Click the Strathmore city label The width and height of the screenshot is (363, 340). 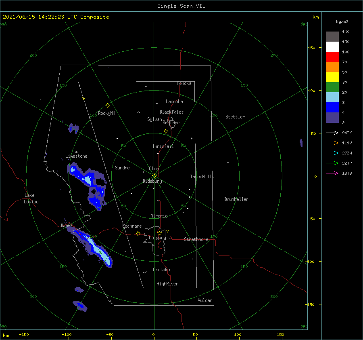(x=196, y=239)
